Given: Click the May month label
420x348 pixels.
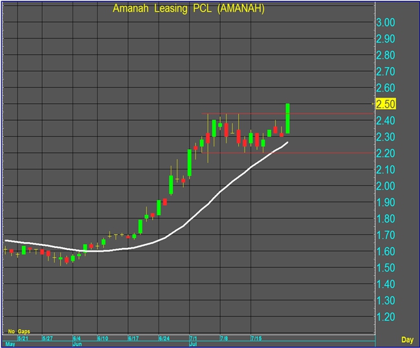Looking at the screenshot, I should click(10, 344).
